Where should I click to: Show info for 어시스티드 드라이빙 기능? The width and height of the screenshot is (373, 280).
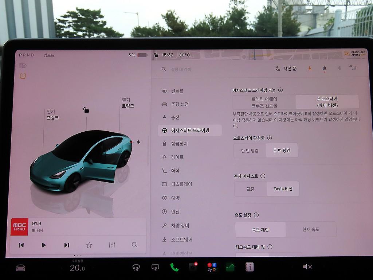click(281, 90)
